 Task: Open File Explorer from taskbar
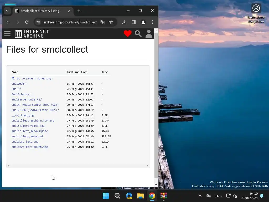(x=141, y=196)
